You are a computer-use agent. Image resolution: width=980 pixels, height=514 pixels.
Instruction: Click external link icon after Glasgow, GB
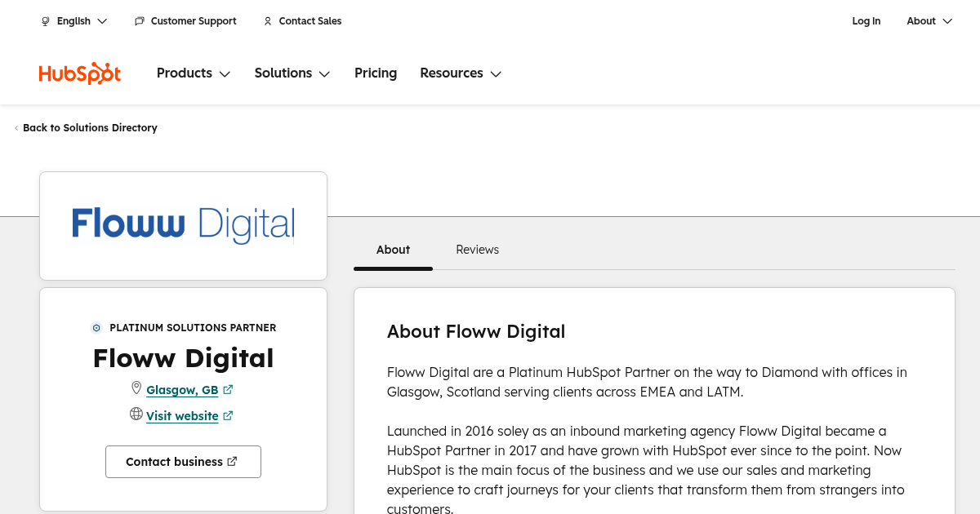coord(228,390)
